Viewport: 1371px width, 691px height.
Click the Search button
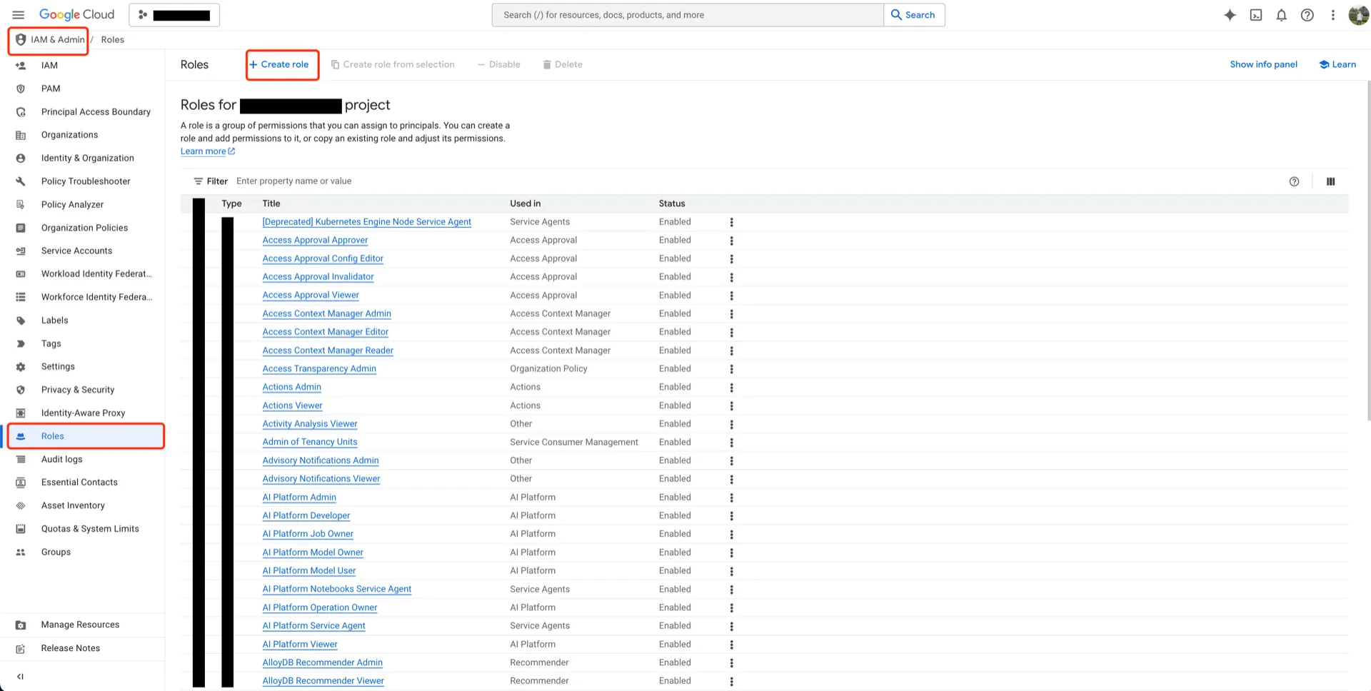914,15
